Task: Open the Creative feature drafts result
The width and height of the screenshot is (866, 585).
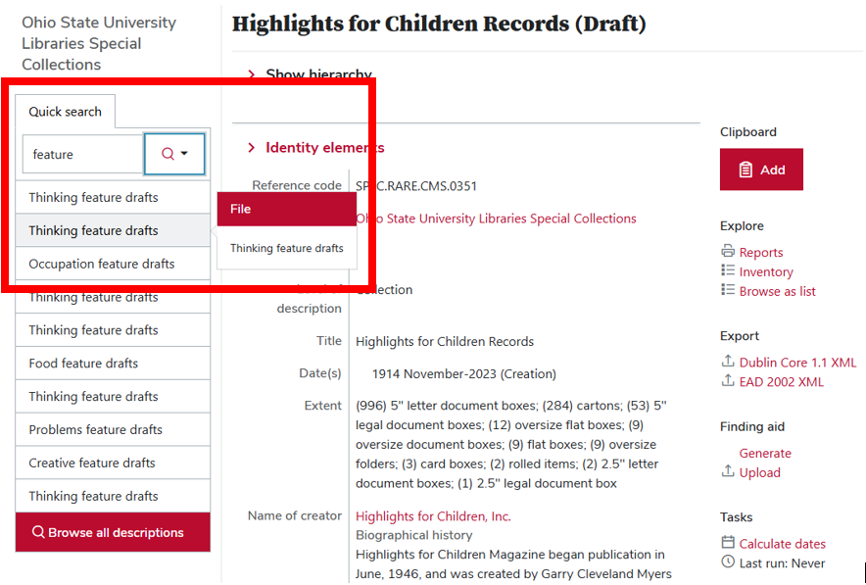Action: [113, 463]
